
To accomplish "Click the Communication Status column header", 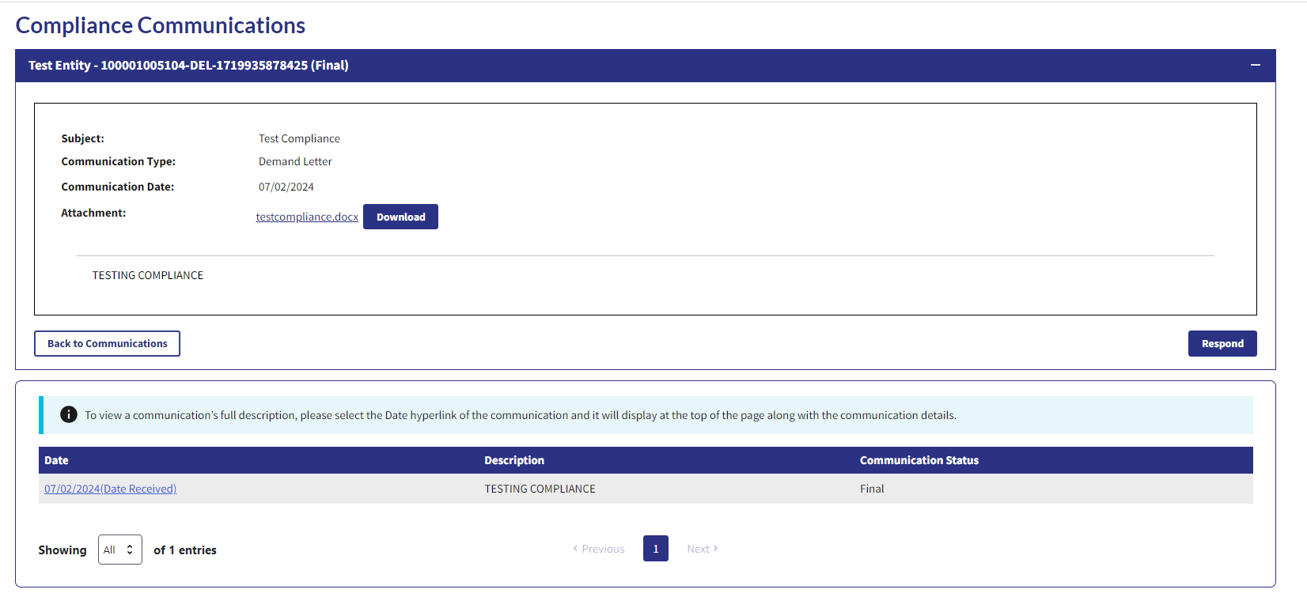I will (x=919, y=460).
